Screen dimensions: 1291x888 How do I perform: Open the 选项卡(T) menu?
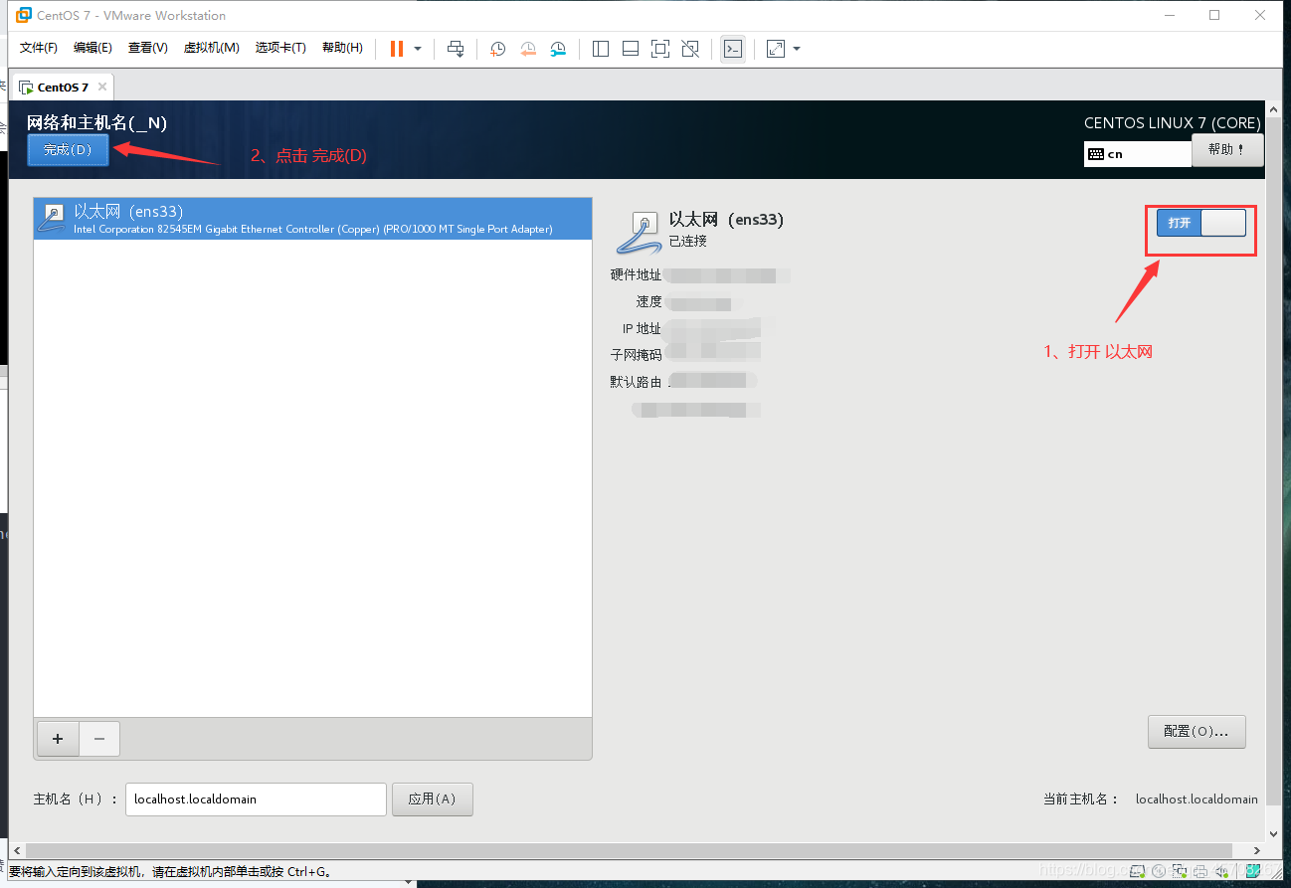[280, 48]
